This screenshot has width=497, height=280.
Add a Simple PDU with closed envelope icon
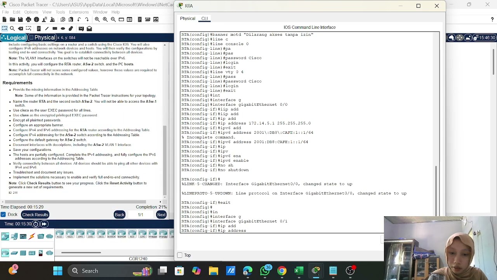point(81,28)
